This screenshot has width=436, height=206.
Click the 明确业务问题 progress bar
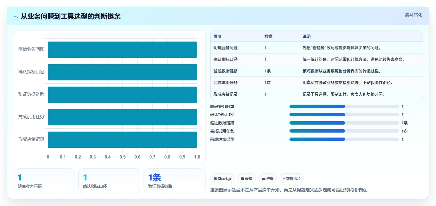(x=344, y=106)
